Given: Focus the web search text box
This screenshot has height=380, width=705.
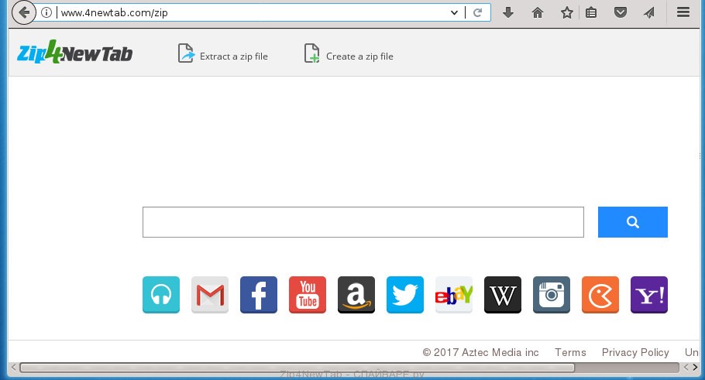Looking at the screenshot, I should (363, 222).
